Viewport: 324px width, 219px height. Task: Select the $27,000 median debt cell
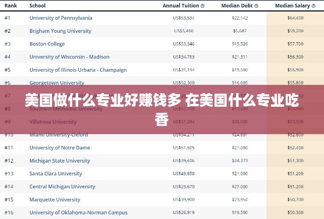click(x=240, y=187)
